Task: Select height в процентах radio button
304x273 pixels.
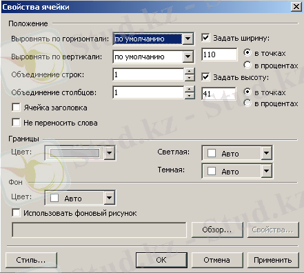Action: coord(247,103)
